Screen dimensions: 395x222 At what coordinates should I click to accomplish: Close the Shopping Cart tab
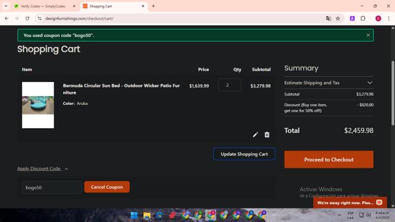click(143, 6)
